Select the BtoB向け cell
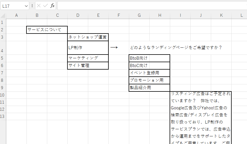 coord(149,58)
